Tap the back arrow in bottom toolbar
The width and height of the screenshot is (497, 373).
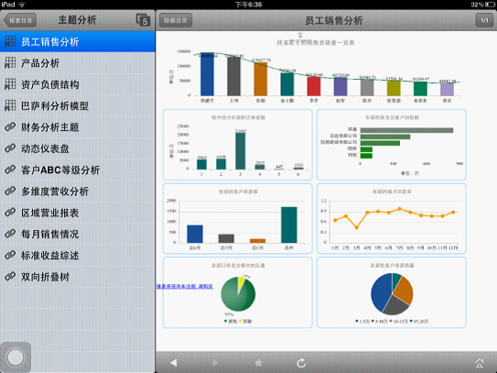coord(173,363)
